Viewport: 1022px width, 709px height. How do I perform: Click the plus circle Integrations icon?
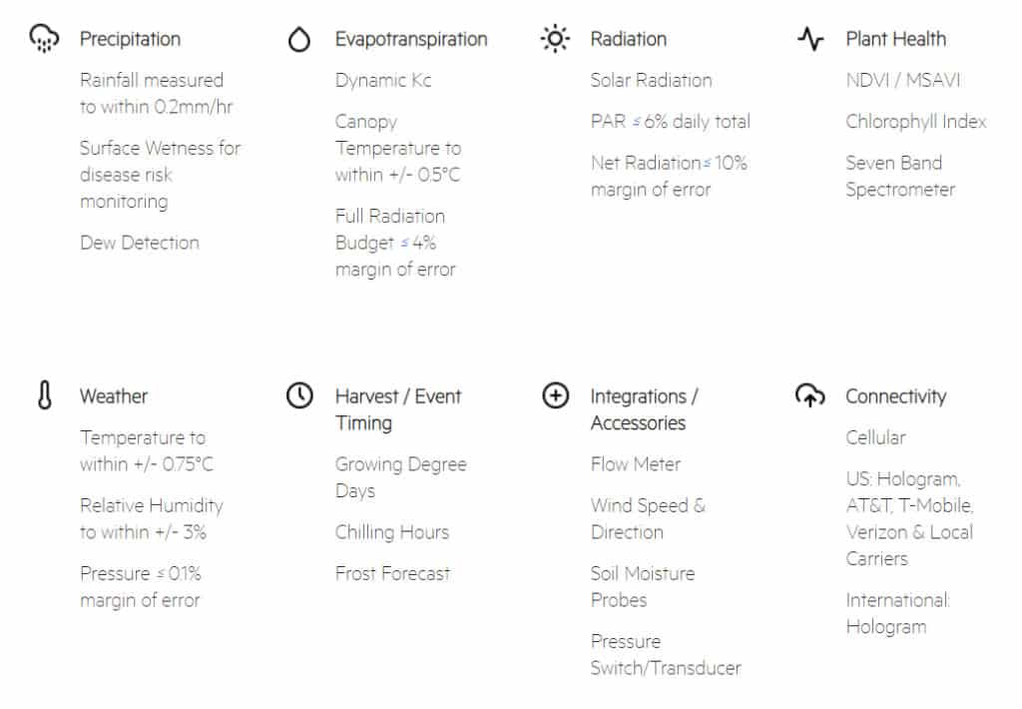point(555,395)
